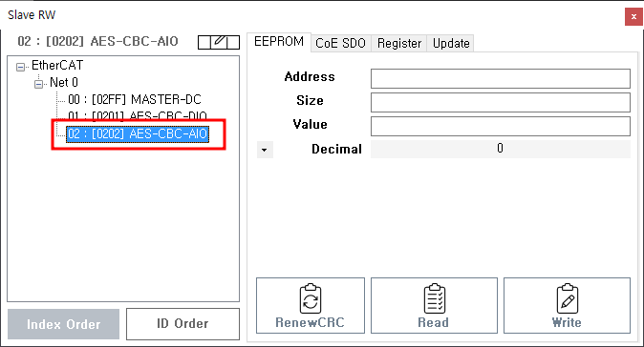
Task: Click the edit pencil icon beside slave name
Action: 219,42
